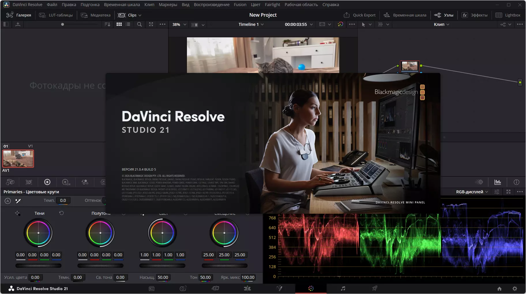Toggle the Clips thumbnail strip
526x294 pixels.
(x=127, y=15)
